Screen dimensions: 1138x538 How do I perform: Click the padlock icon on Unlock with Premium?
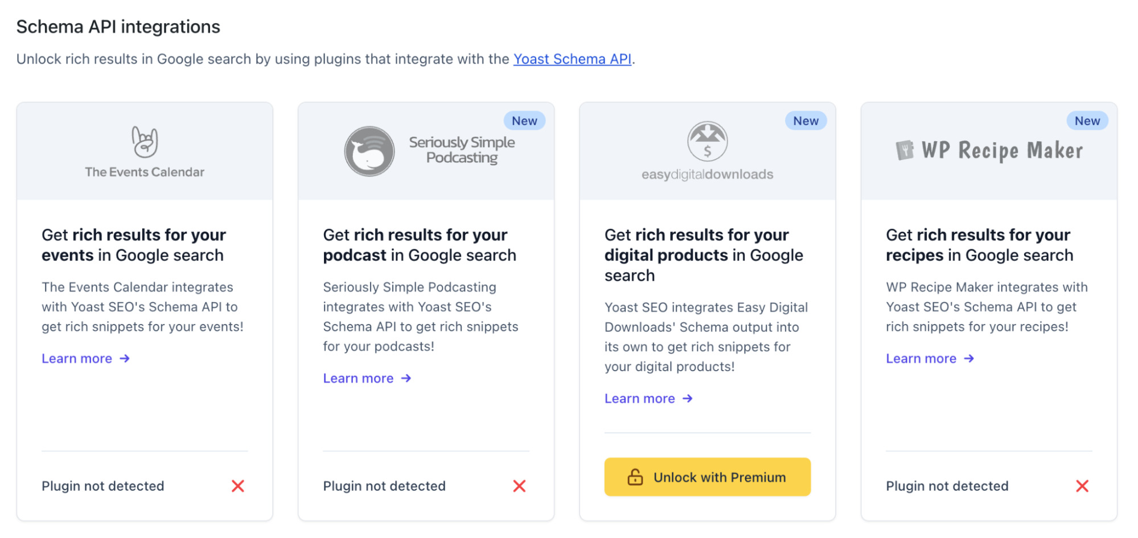(x=635, y=477)
